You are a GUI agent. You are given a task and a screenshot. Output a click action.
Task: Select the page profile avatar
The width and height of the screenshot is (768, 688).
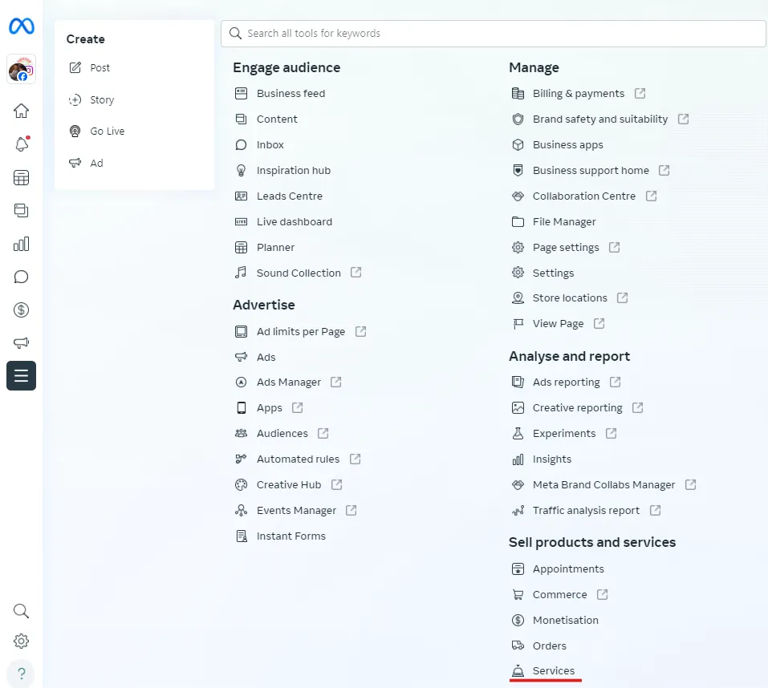coord(22,71)
